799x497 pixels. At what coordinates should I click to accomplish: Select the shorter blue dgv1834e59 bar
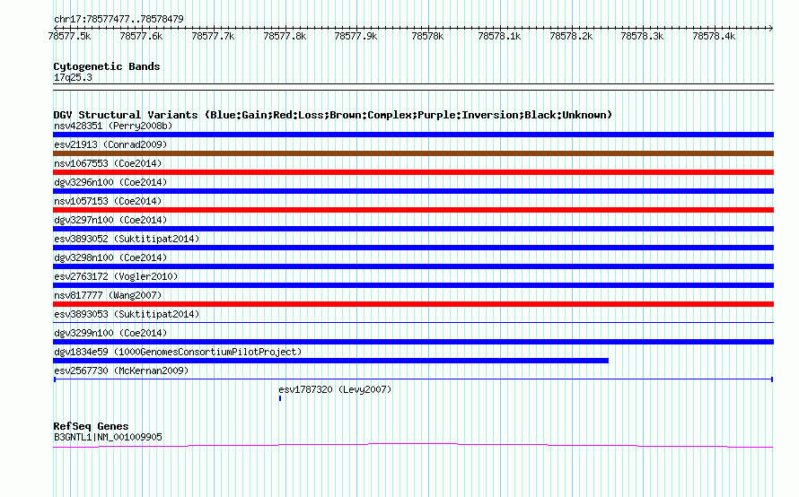[x=330, y=361]
